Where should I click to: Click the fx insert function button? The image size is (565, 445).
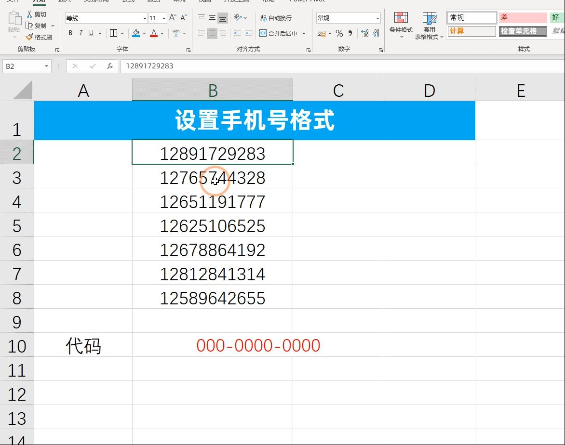110,66
